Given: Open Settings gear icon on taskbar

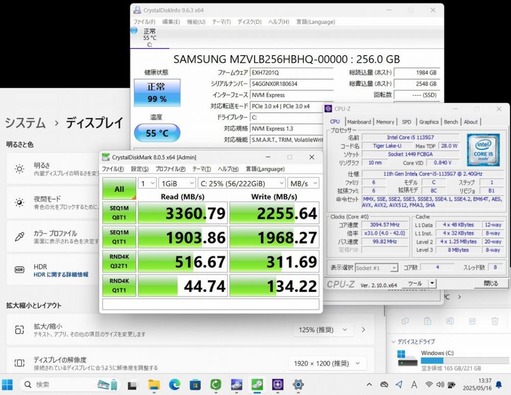Looking at the screenshot, I should tap(298, 385).
